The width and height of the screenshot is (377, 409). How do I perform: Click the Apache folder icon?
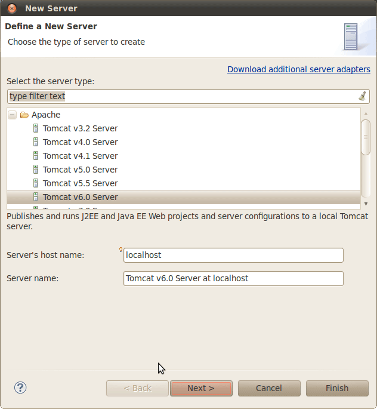24,115
